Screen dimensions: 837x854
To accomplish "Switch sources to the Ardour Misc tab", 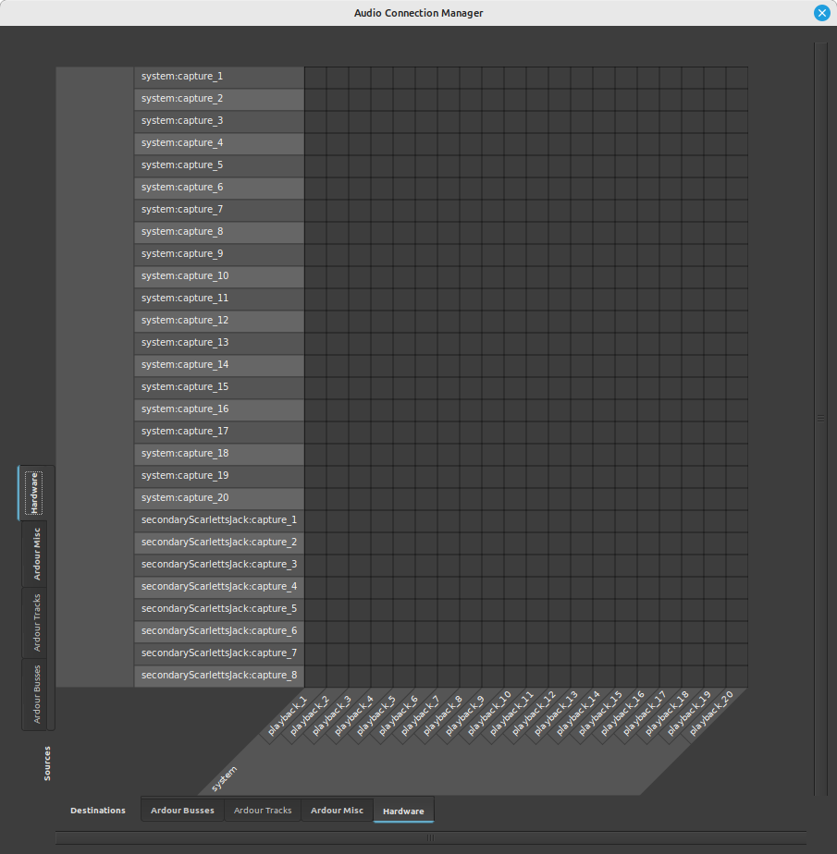I will coord(37,550).
